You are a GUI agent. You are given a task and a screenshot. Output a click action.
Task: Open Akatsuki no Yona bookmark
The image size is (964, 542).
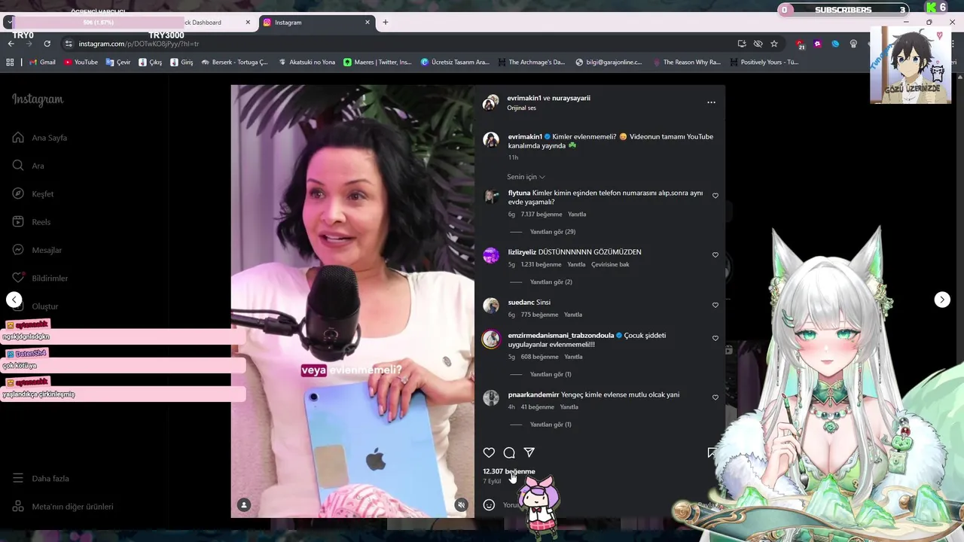(307, 62)
